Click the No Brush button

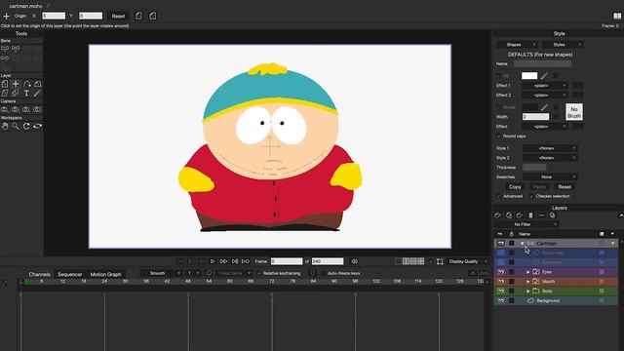tap(574, 112)
